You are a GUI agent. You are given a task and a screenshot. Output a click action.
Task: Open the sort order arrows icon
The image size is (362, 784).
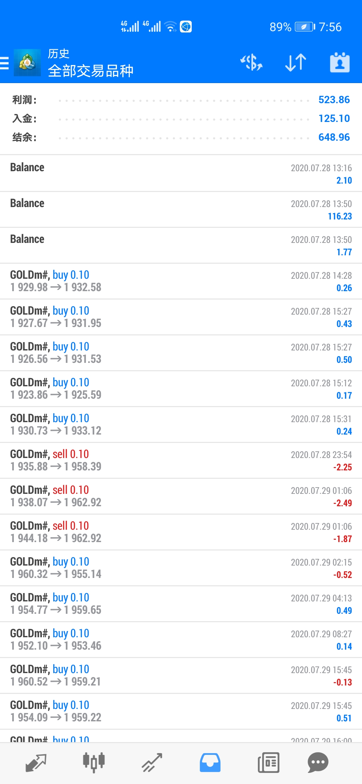click(296, 63)
